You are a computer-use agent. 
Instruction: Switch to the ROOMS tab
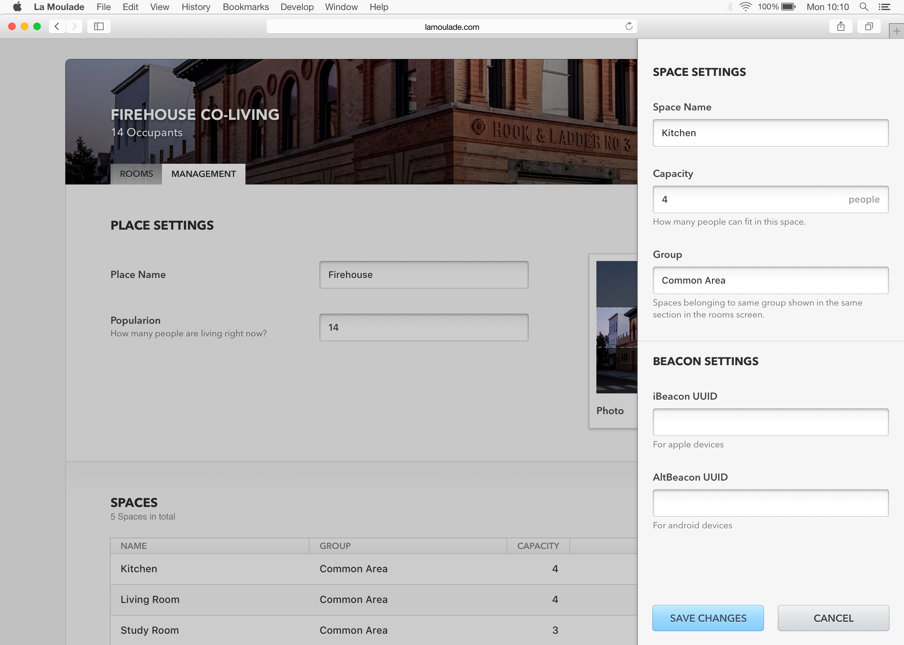[136, 174]
